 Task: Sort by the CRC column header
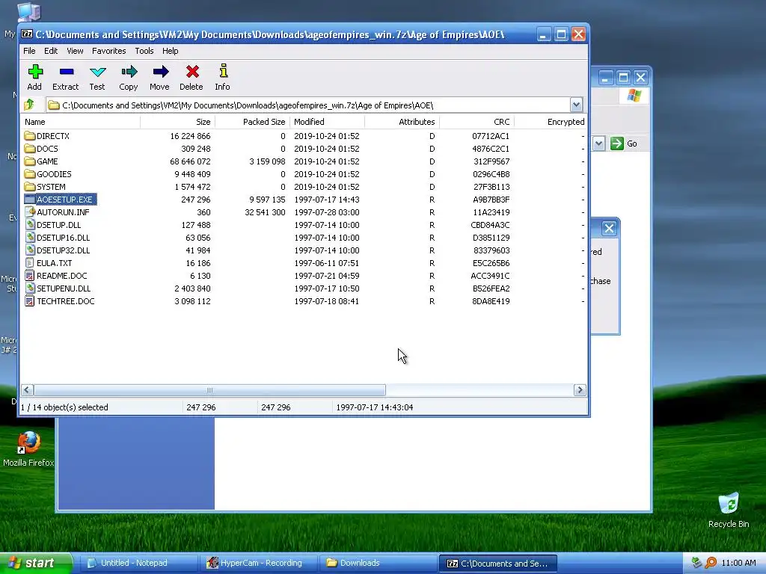(477, 122)
